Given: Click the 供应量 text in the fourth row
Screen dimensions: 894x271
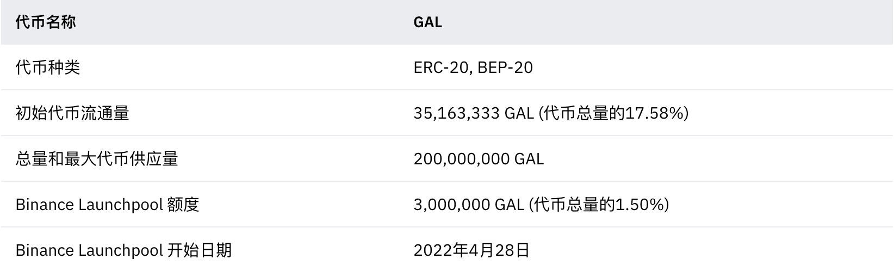Looking at the screenshot, I should pos(154,159).
